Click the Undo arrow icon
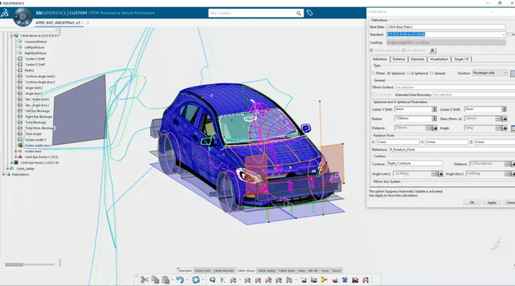Screen dimensions: 515x286 [179, 279]
